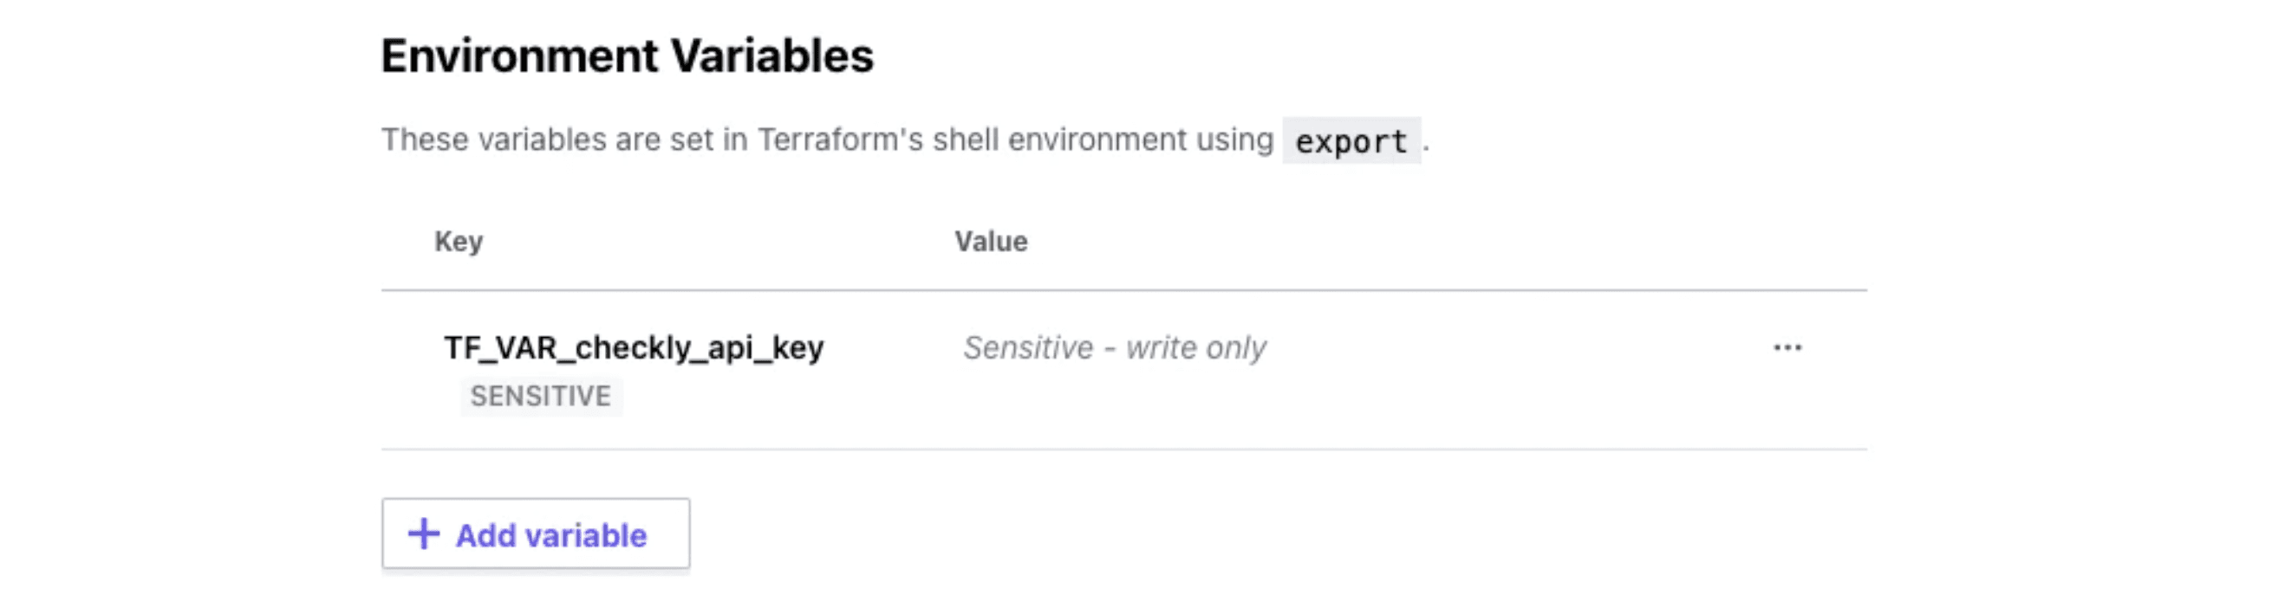Open the three-dot actions menu for TF_VAR_checkly_api_key
Screen dimensions: 2278x608
(1787, 347)
